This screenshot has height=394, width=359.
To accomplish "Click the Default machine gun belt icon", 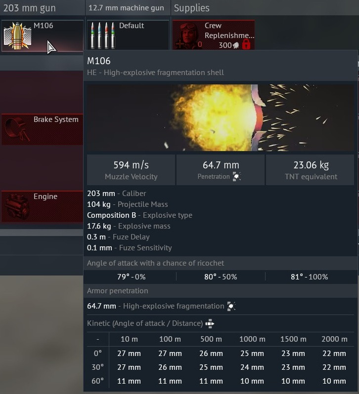I will click(103, 36).
